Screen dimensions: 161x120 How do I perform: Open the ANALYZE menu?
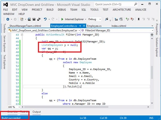141,10
